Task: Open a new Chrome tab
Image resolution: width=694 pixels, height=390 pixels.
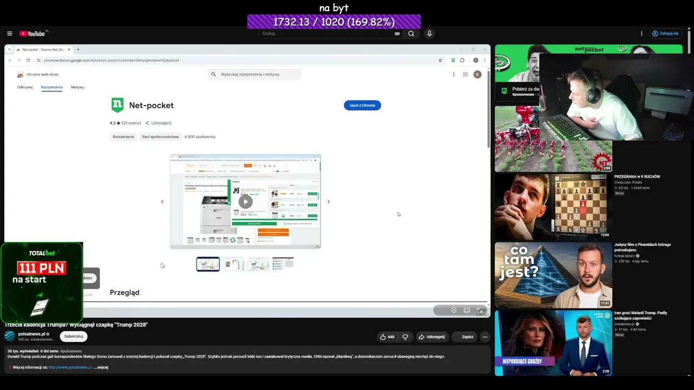Action: (x=78, y=49)
